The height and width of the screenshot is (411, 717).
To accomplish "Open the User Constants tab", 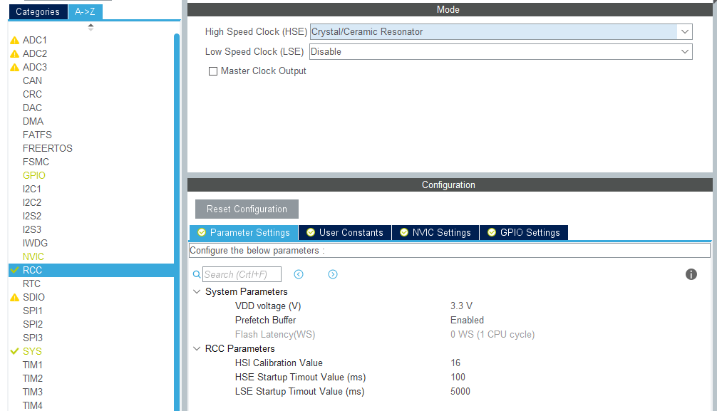I will click(345, 232).
